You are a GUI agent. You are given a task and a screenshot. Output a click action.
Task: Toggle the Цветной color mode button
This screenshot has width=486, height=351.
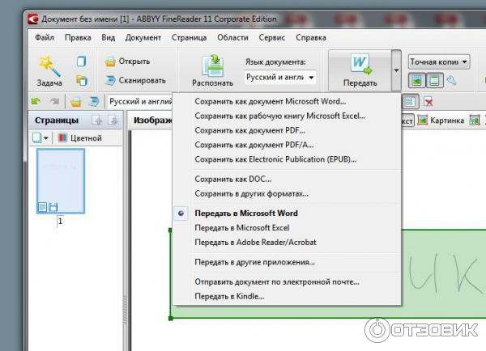click(x=79, y=138)
